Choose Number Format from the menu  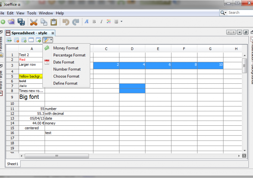[x=67, y=69]
